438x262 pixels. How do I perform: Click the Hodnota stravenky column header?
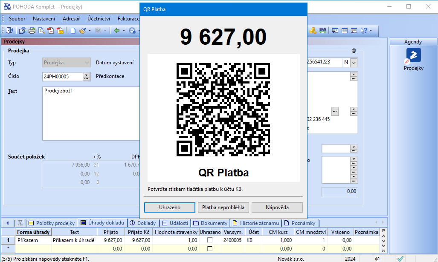[x=176, y=232]
